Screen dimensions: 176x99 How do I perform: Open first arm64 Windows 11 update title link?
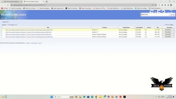[x=29, y=30]
